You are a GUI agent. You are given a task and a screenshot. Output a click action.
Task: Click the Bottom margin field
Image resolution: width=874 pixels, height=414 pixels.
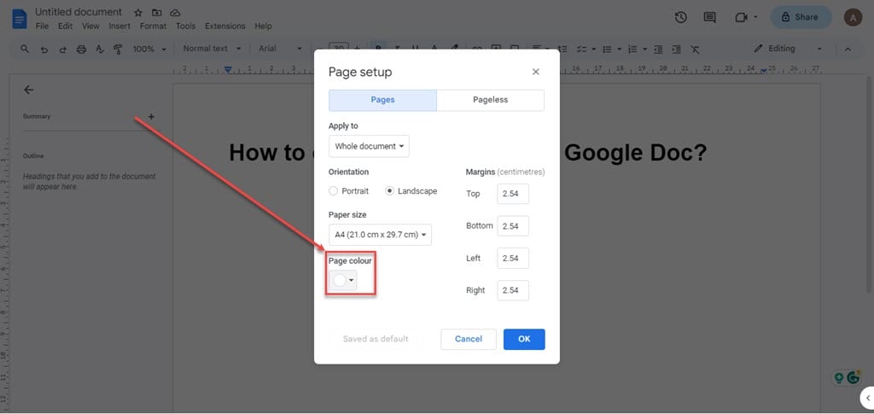513,226
